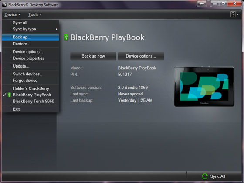This screenshot has width=244, height=183.
Task: Click the BlackBerry PlayBook heading
Action: point(107,37)
